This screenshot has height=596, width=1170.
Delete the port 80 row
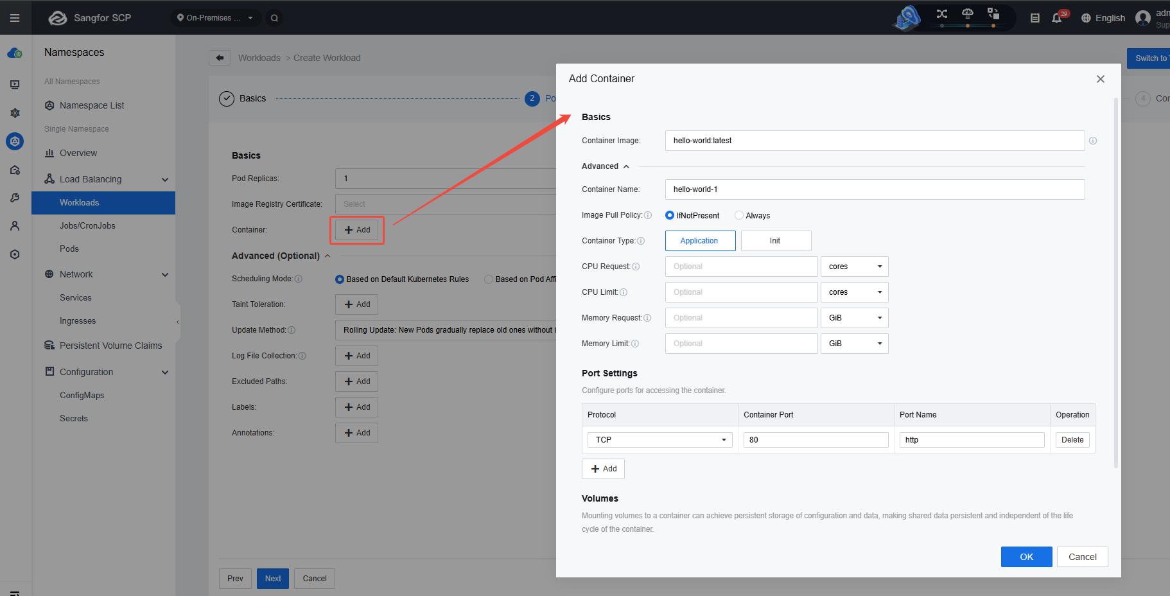1072,440
